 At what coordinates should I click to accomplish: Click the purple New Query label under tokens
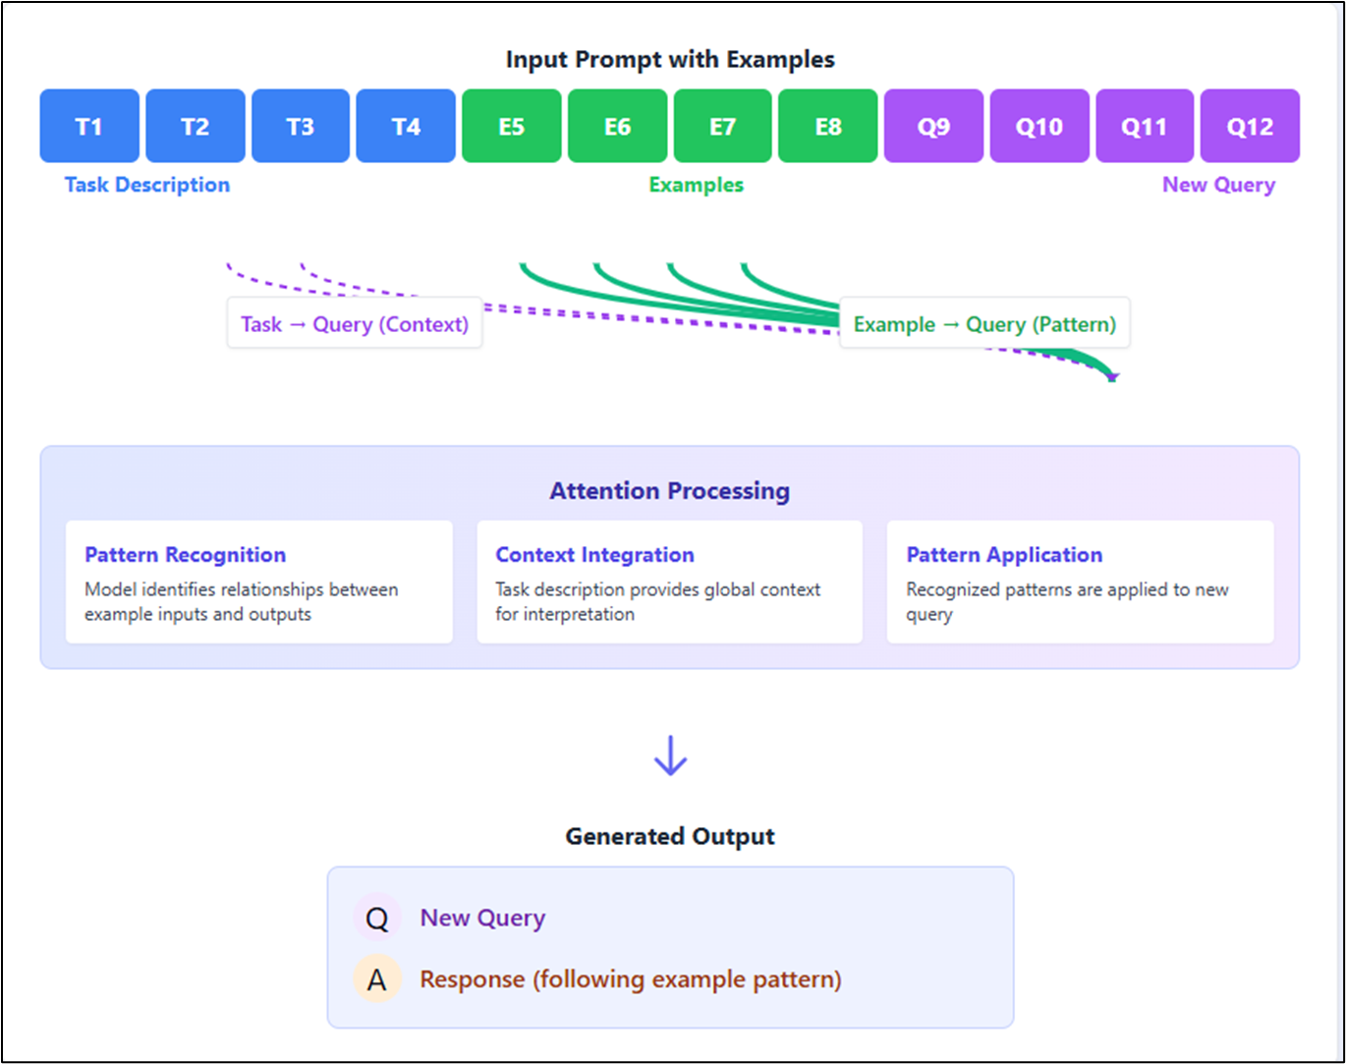click(x=1218, y=185)
